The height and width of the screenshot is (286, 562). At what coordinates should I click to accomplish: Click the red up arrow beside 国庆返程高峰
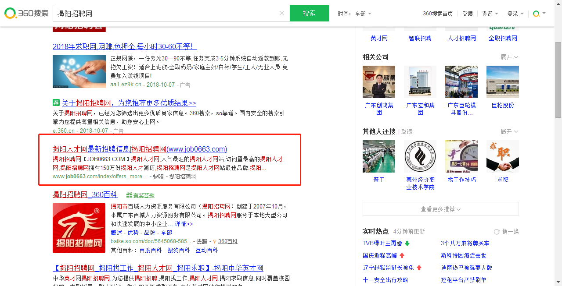click(402, 255)
